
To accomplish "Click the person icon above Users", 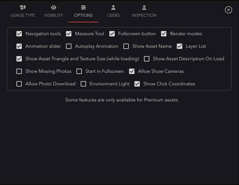I will point(113,7).
